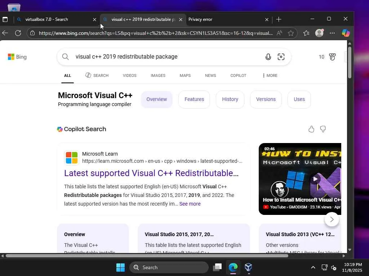Add this page to favorites star

coord(291,33)
